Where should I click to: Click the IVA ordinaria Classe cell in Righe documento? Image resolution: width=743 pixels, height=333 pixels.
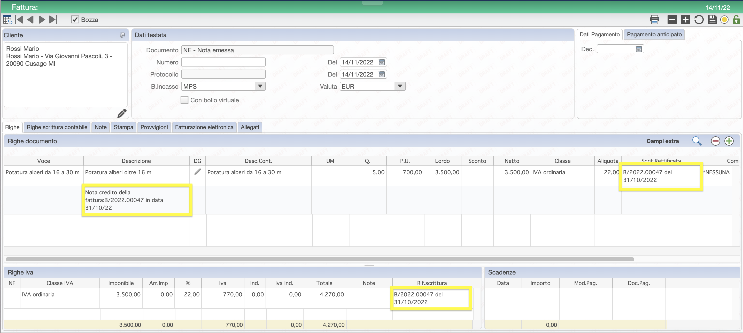click(x=562, y=176)
